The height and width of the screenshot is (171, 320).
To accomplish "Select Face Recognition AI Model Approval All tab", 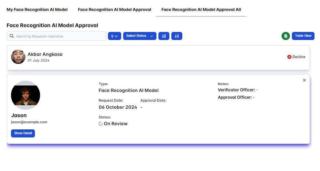I will [201, 10].
